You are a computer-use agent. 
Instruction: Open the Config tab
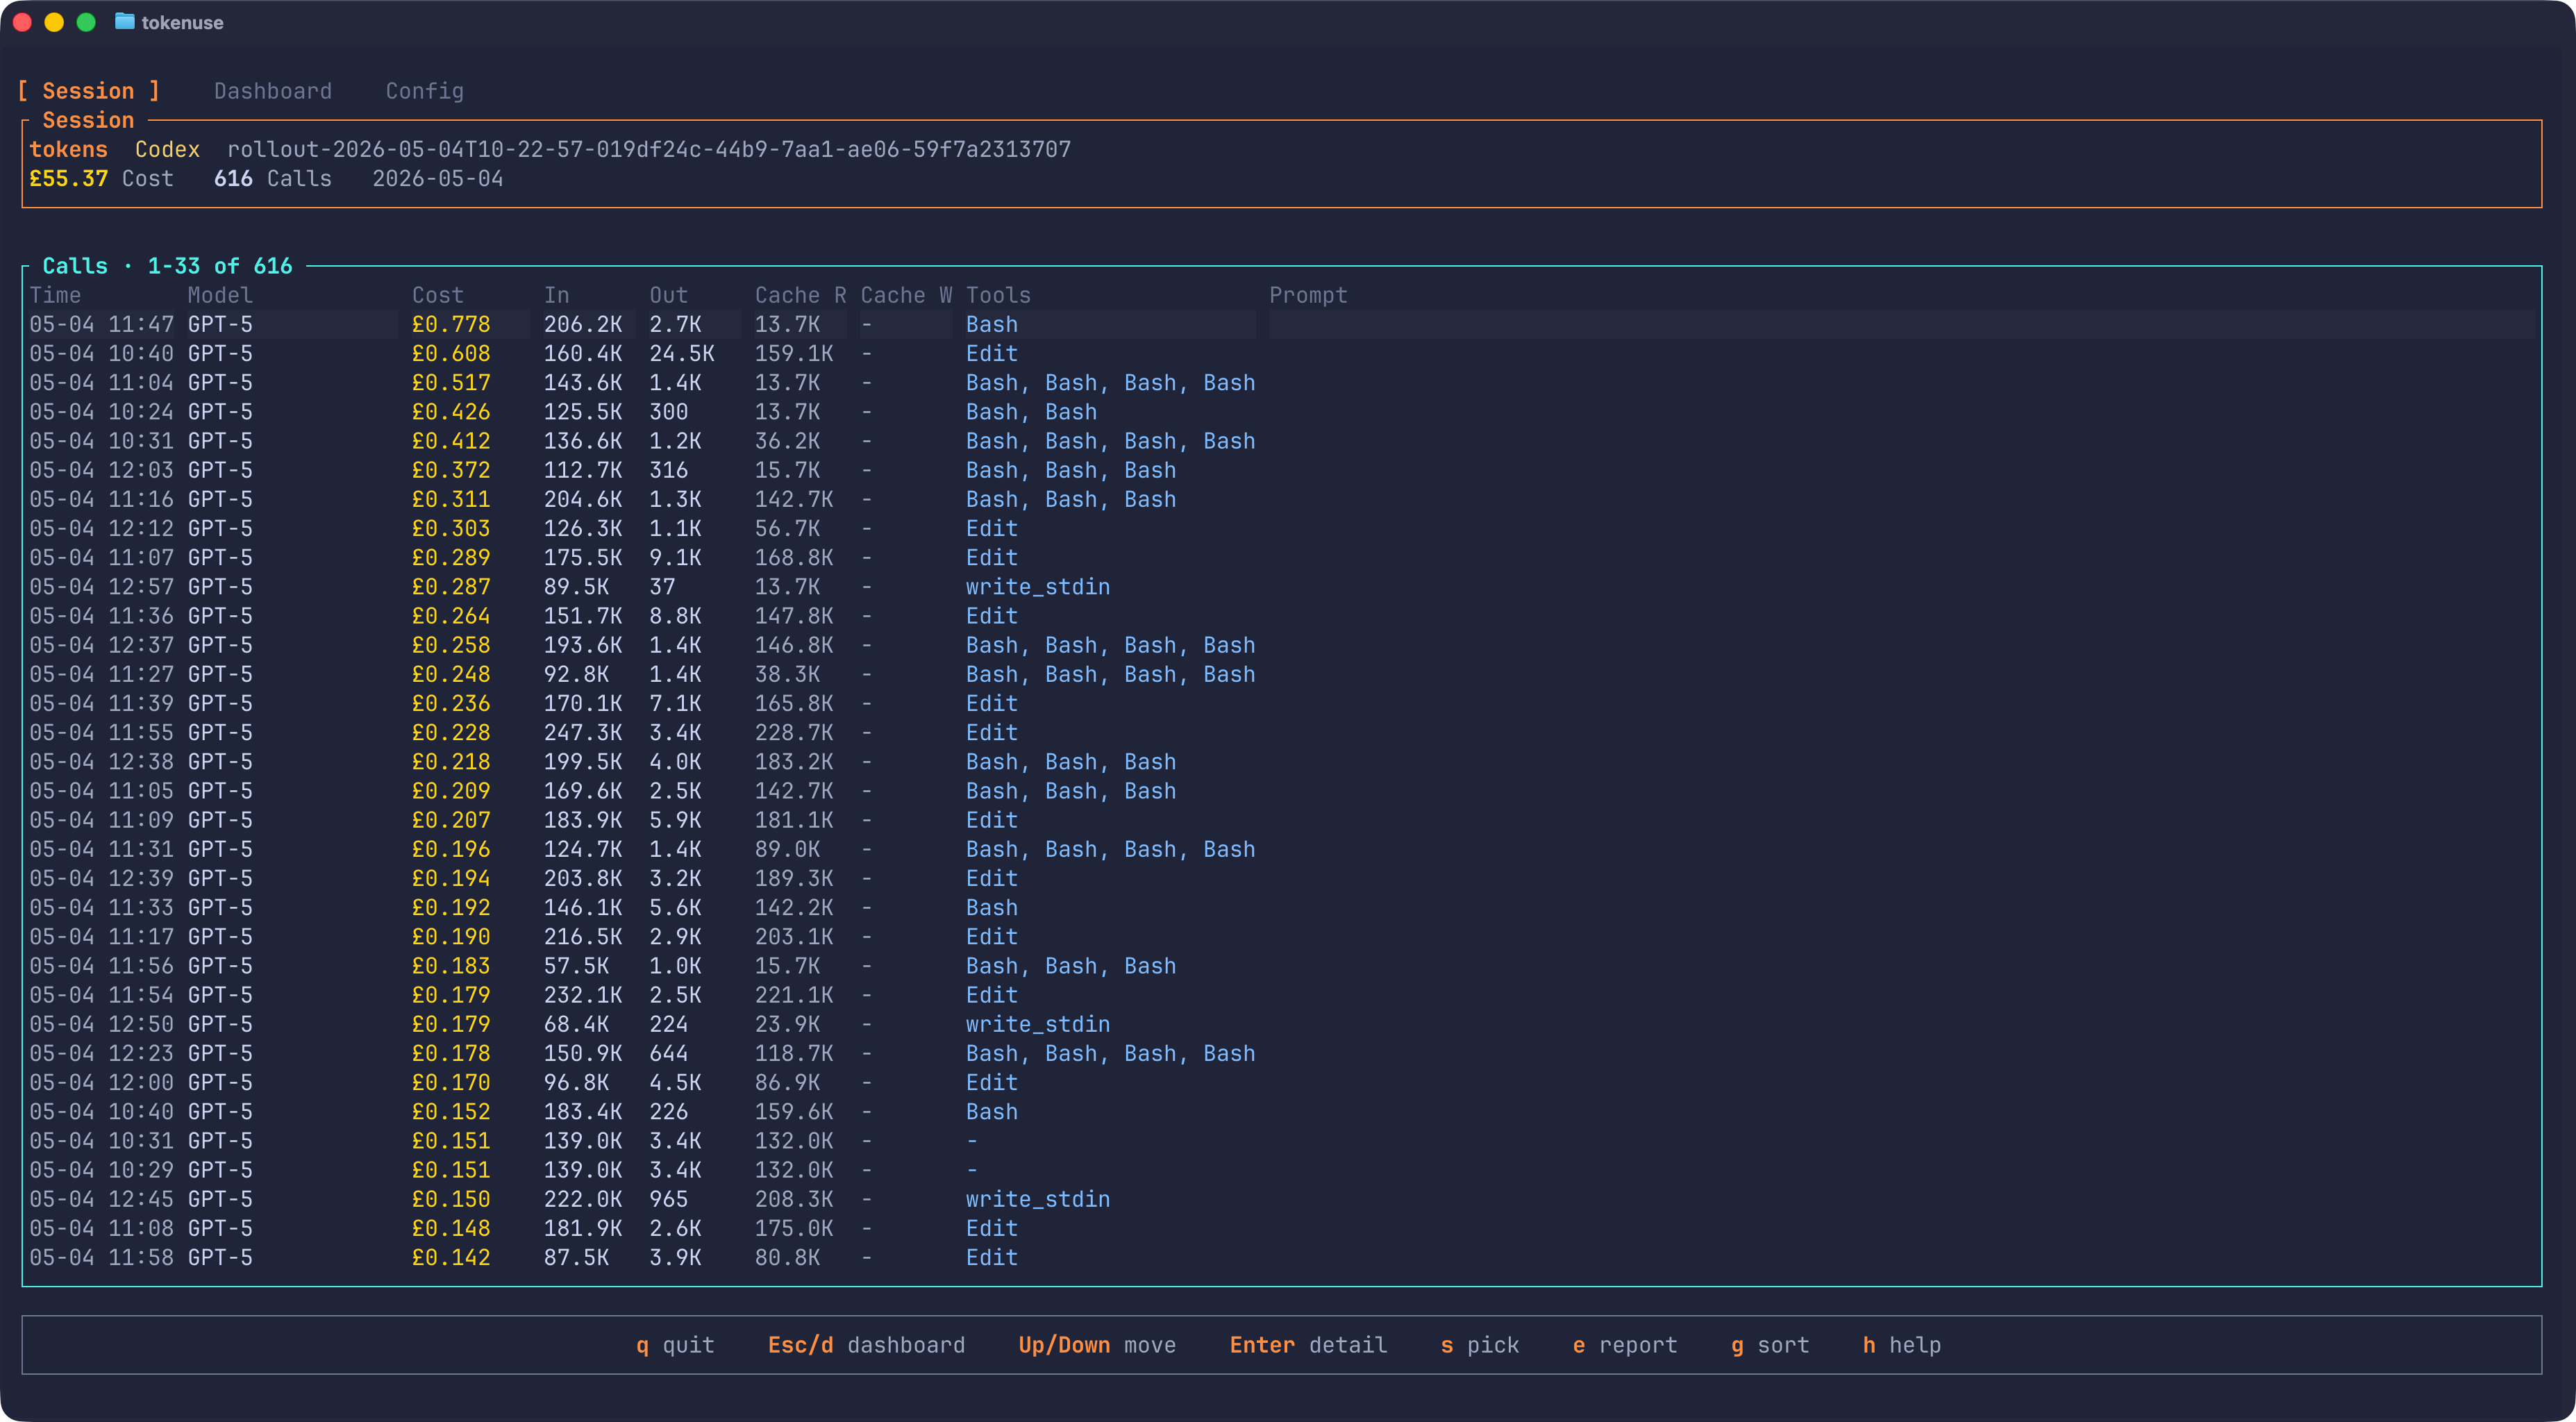tap(425, 91)
